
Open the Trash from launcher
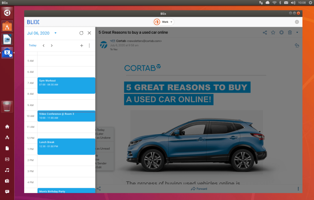pos(7,107)
